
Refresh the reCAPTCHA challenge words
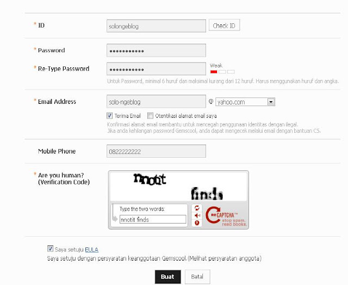(197, 208)
